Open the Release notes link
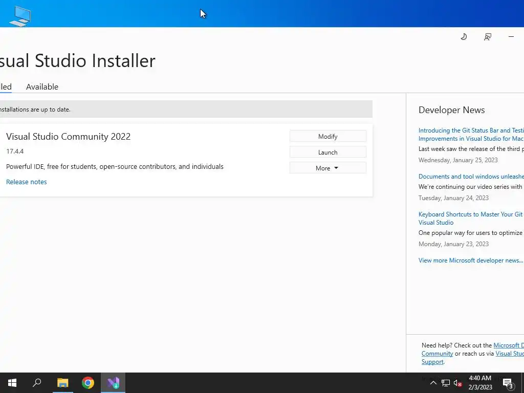524x393 pixels. 27,182
